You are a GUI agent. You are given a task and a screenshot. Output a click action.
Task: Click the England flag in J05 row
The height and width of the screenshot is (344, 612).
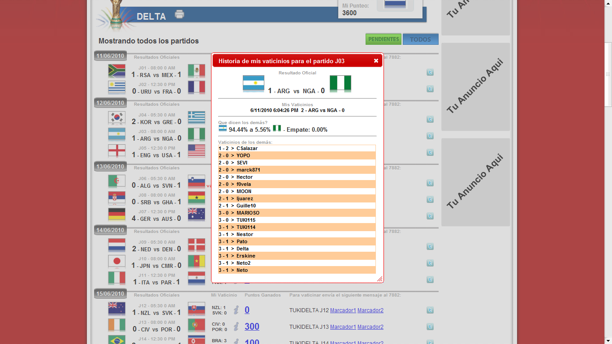pyautogui.click(x=116, y=151)
